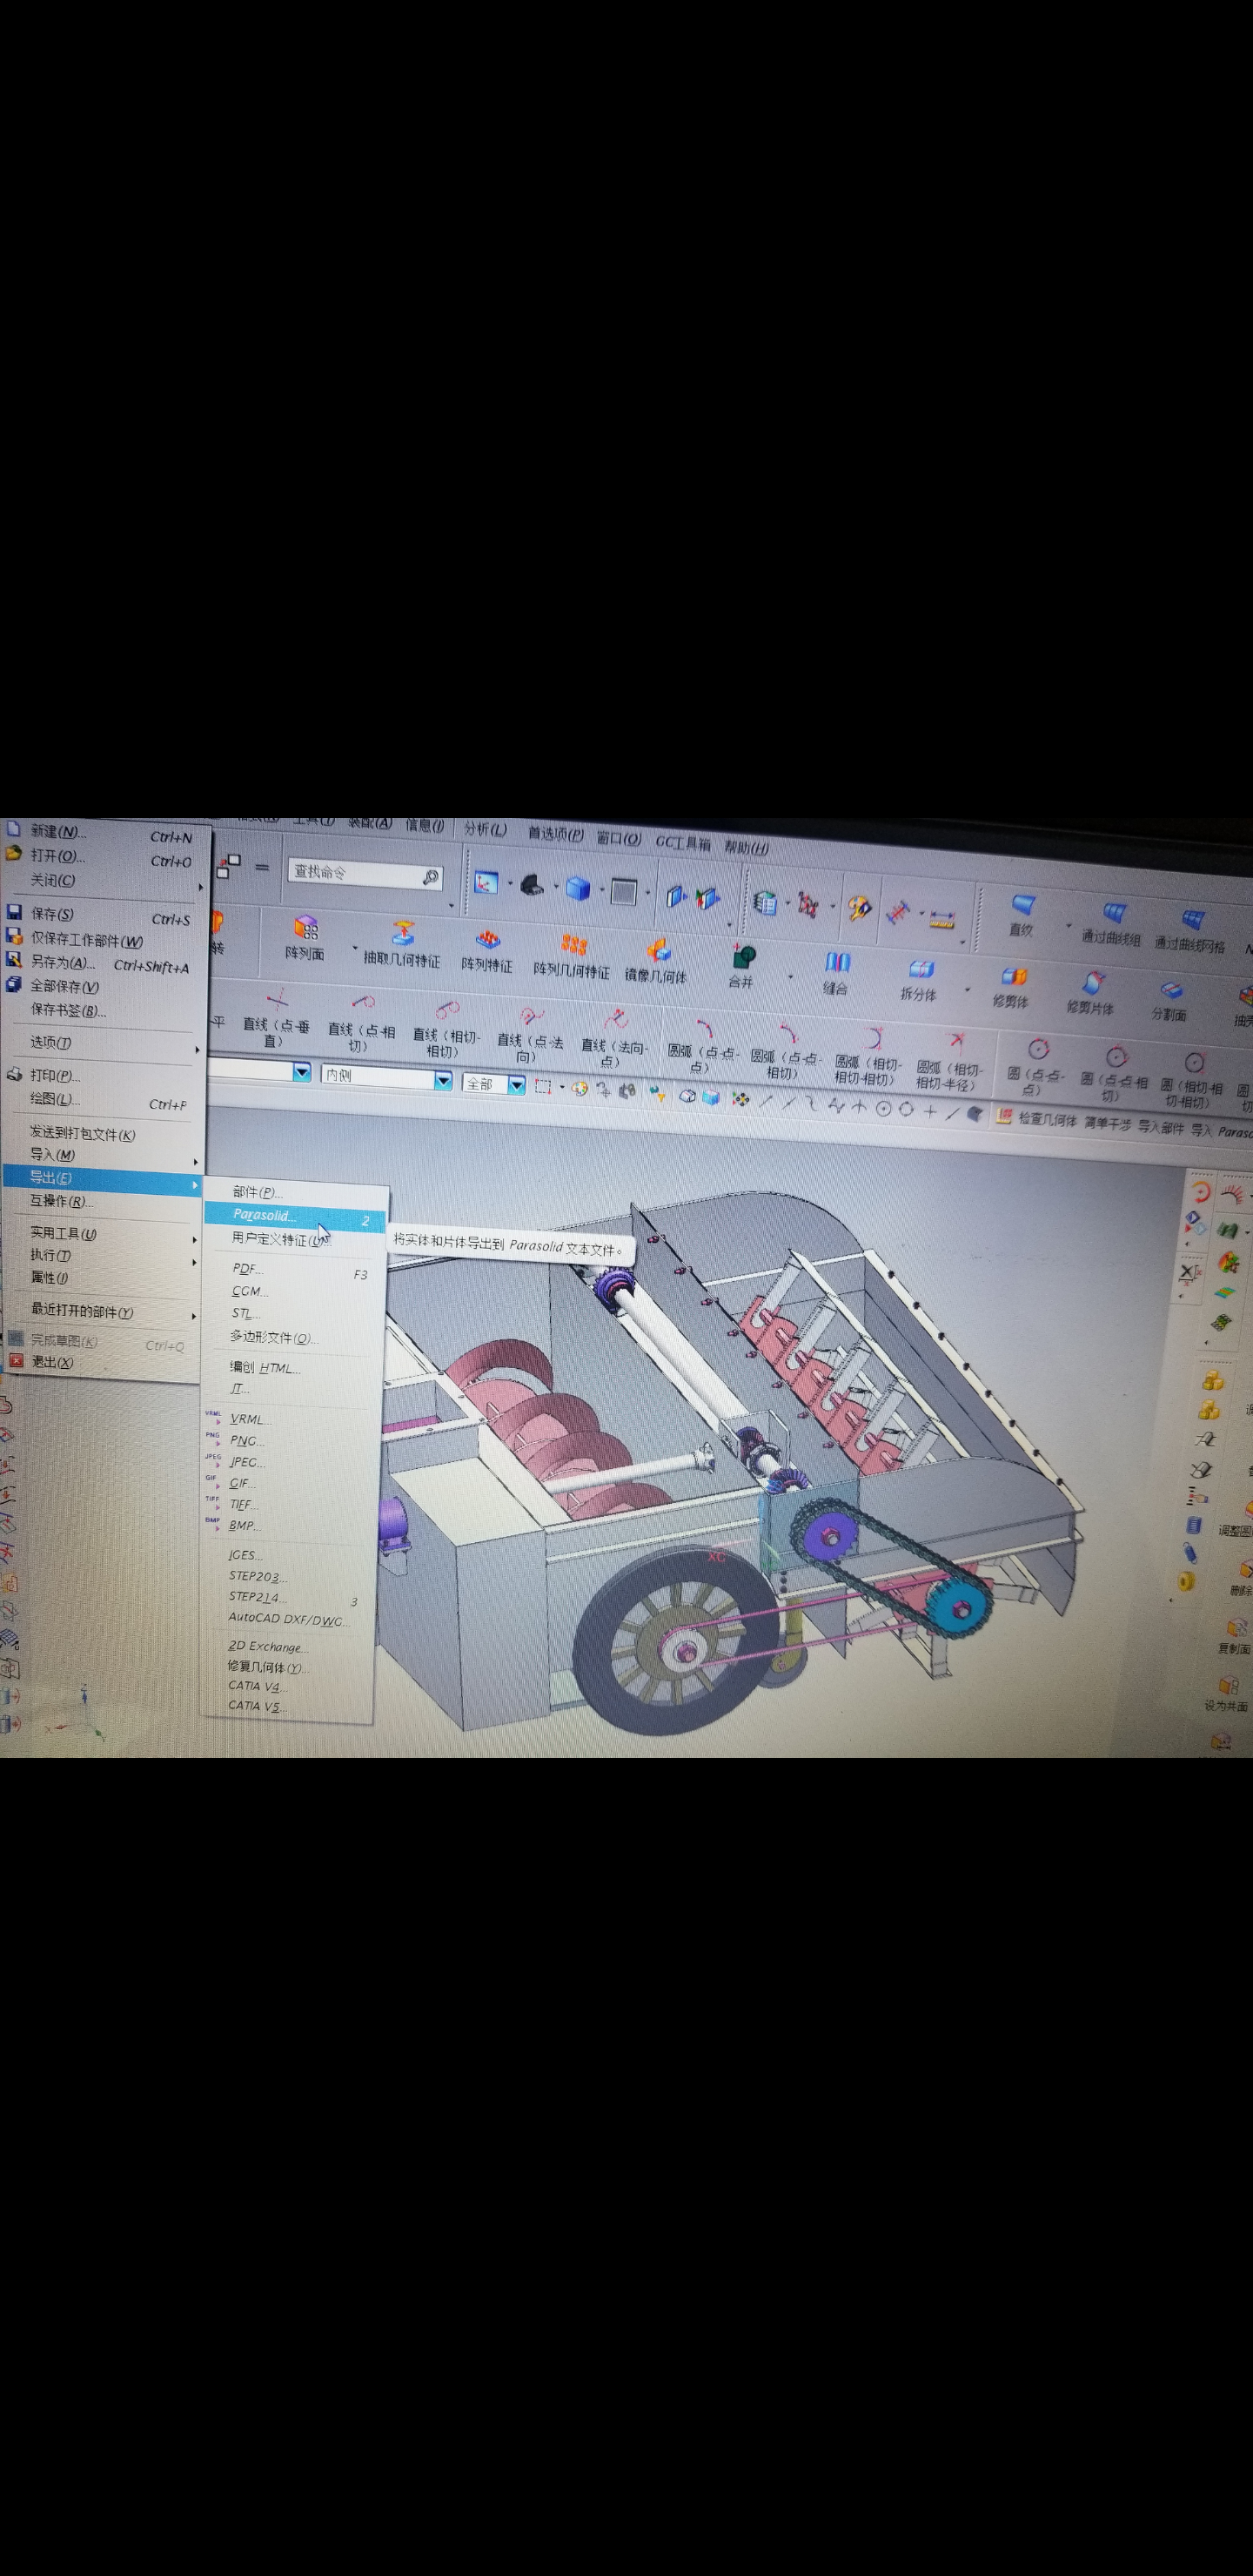This screenshot has width=1253, height=2576.
Task: Select the 缝合 sew tool
Action: [x=836, y=973]
